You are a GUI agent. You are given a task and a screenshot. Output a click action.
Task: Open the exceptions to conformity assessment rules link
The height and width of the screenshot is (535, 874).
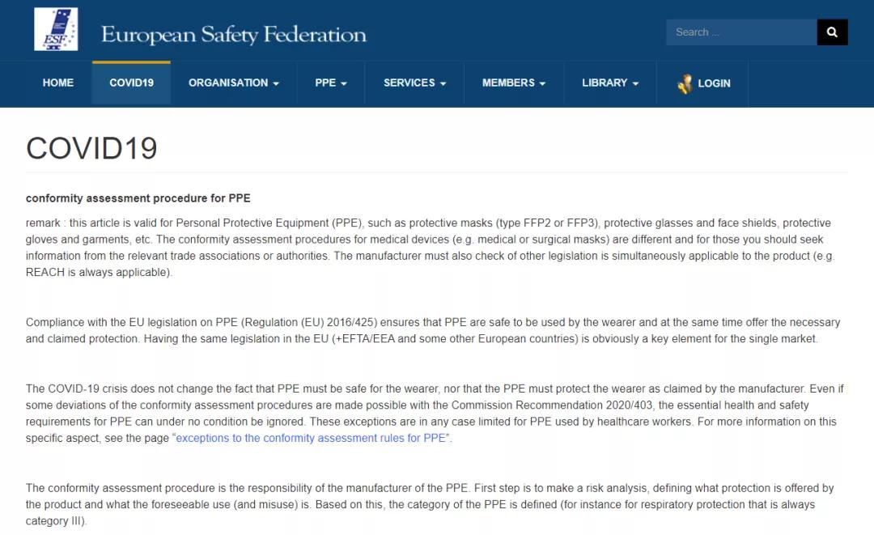[312, 438]
